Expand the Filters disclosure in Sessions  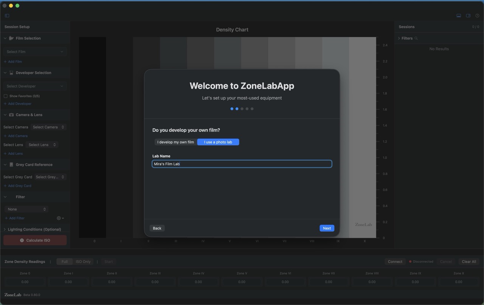[399, 38]
